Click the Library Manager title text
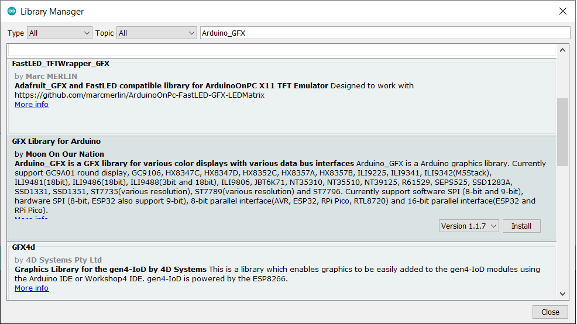577x324 pixels. click(52, 11)
